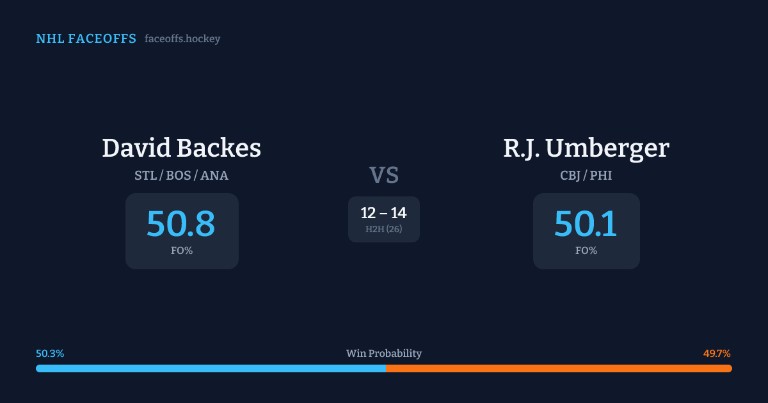
Task: Click the boundary where blue meets orange
Action: pyautogui.click(x=386, y=368)
